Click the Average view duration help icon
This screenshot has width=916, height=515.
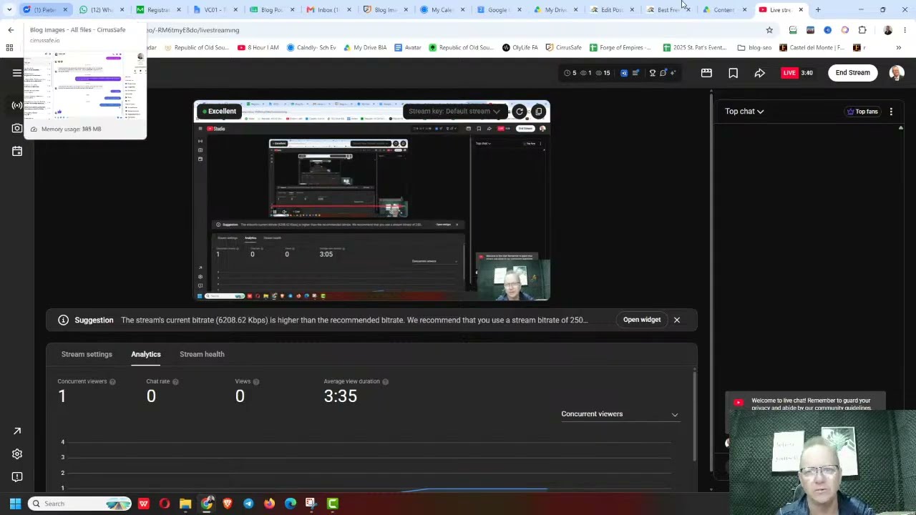click(385, 382)
